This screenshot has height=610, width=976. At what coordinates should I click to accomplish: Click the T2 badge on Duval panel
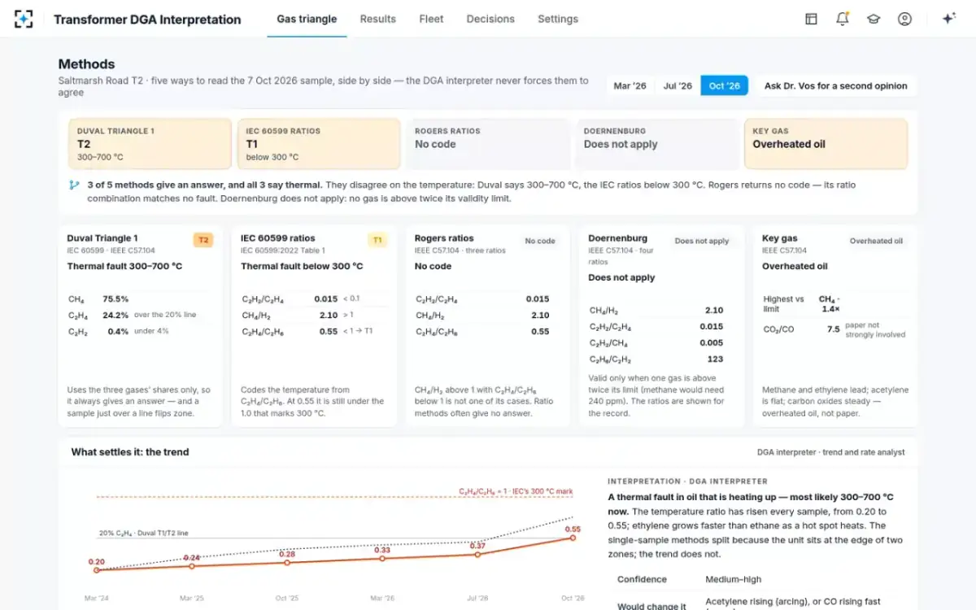coord(203,240)
